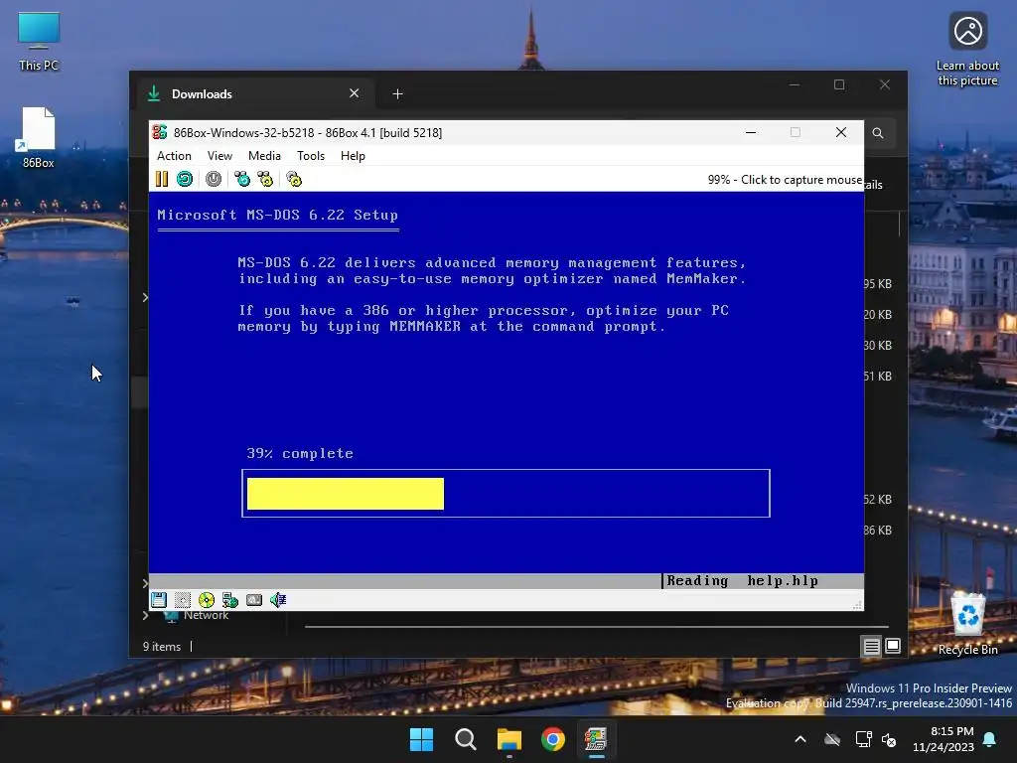The height and width of the screenshot is (763, 1017).
Task: Hard reset the emulated machine
Action: 185,179
